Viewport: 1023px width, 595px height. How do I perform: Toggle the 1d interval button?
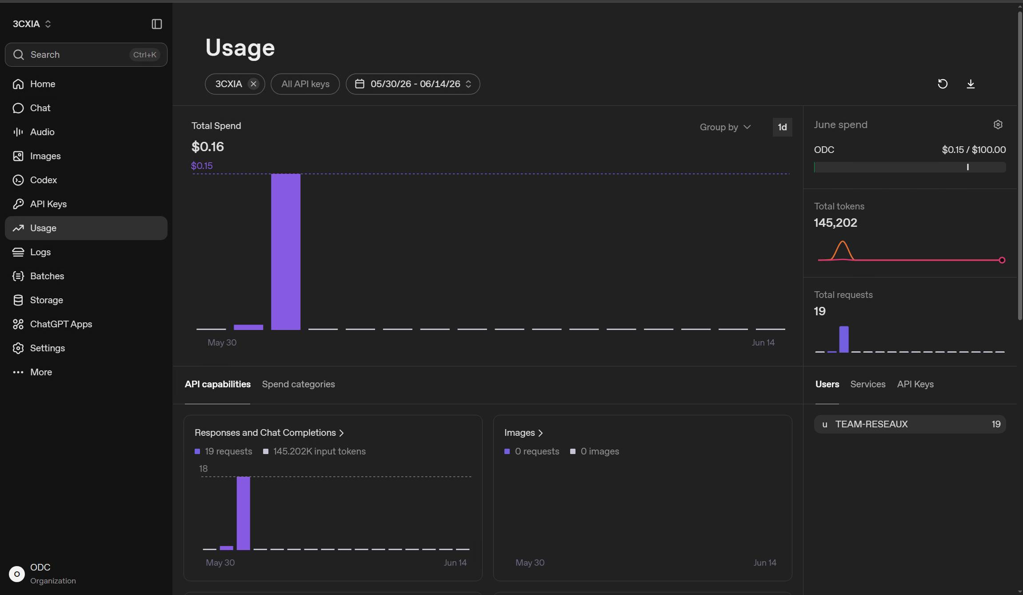tap(782, 127)
